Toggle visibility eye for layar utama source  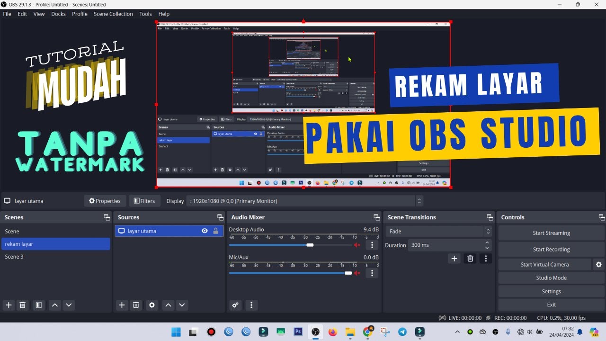(205, 231)
